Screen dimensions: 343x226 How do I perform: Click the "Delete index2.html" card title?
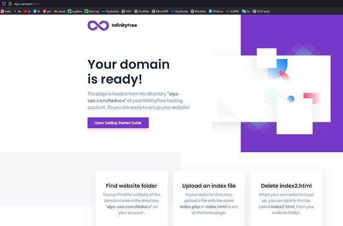point(286,186)
